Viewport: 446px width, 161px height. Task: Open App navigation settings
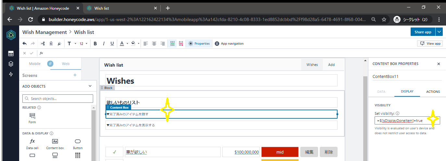click(x=229, y=43)
